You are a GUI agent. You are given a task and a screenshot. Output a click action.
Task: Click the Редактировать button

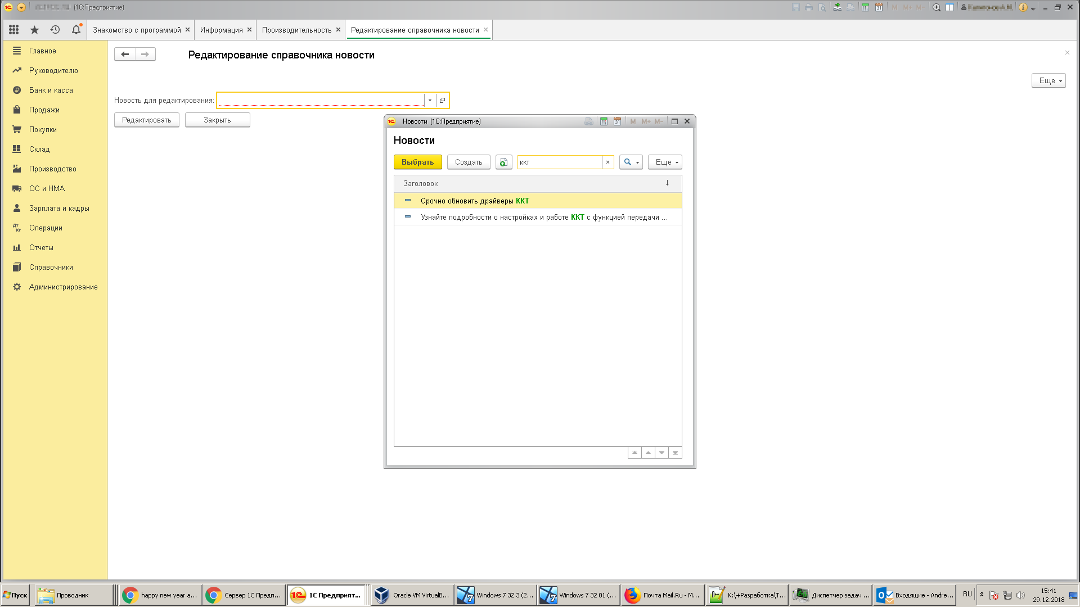coord(146,120)
